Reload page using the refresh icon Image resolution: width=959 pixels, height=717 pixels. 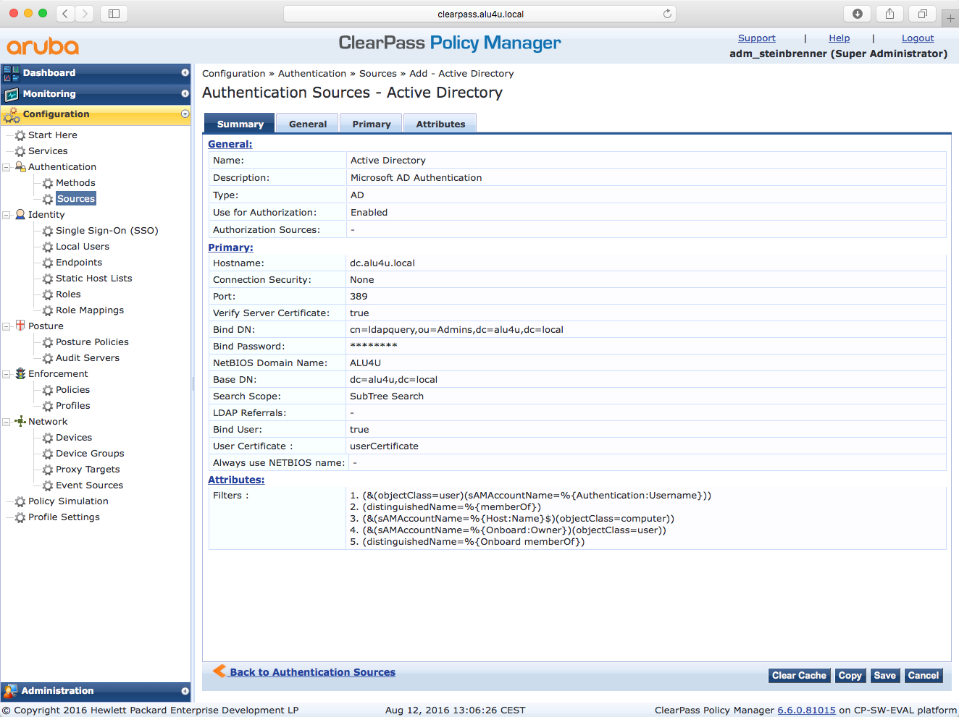[x=667, y=14]
